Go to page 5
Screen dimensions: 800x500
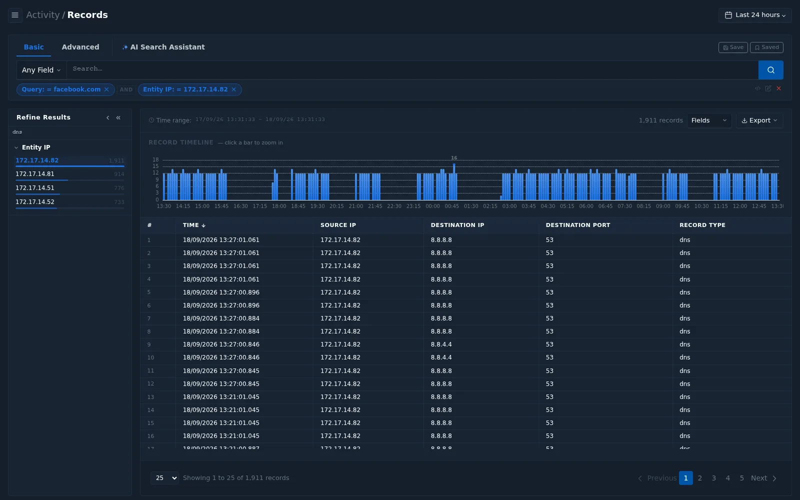[x=742, y=478]
